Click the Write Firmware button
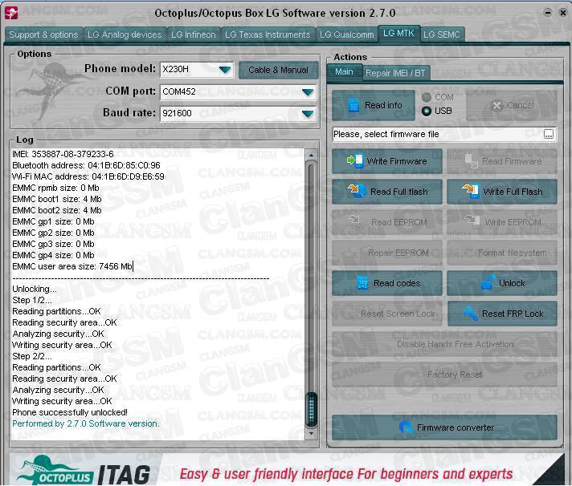 pyautogui.click(x=387, y=161)
